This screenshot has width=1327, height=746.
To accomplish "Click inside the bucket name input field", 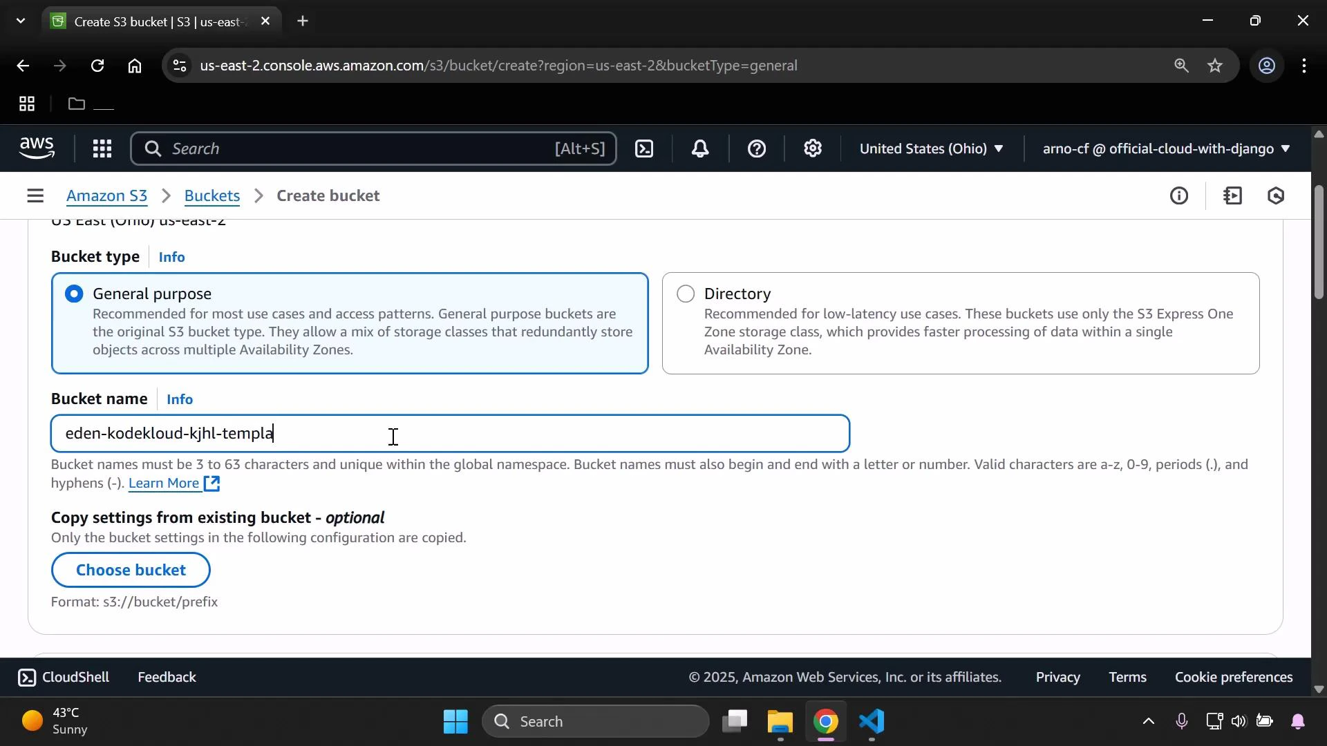I will pyautogui.click(x=449, y=434).
